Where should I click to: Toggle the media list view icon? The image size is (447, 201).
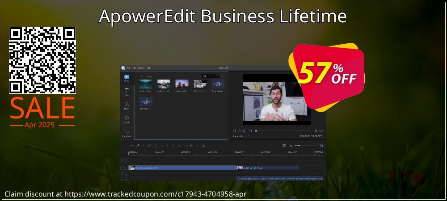[x=223, y=76]
